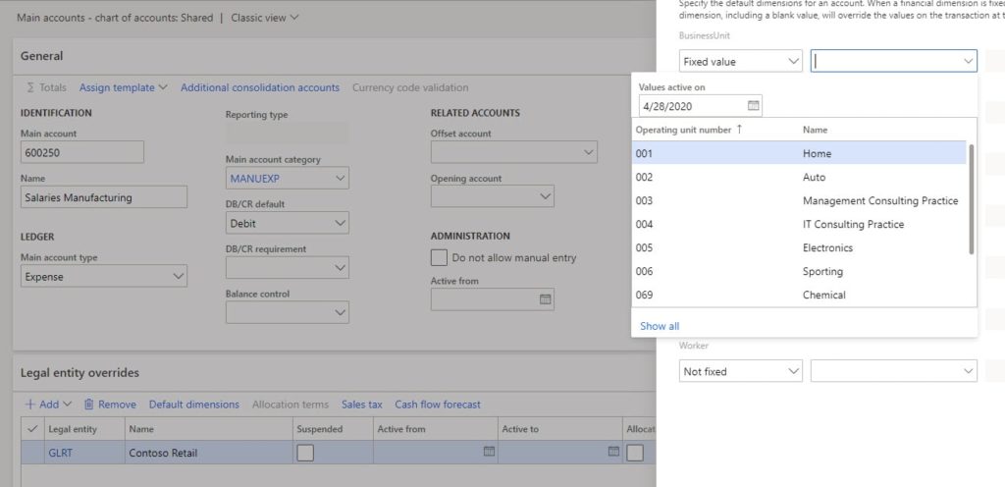Select 069 Chemical row
The width and height of the screenshot is (1005, 487).
point(799,295)
